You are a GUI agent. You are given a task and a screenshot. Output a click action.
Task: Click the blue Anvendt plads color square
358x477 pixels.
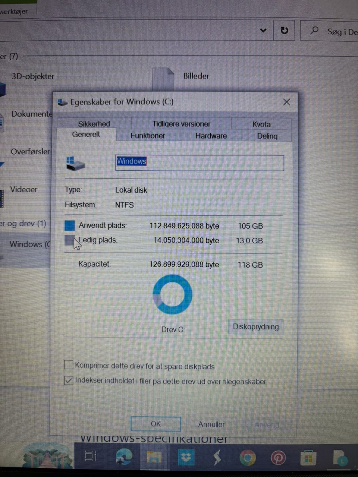[x=70, y=225]
